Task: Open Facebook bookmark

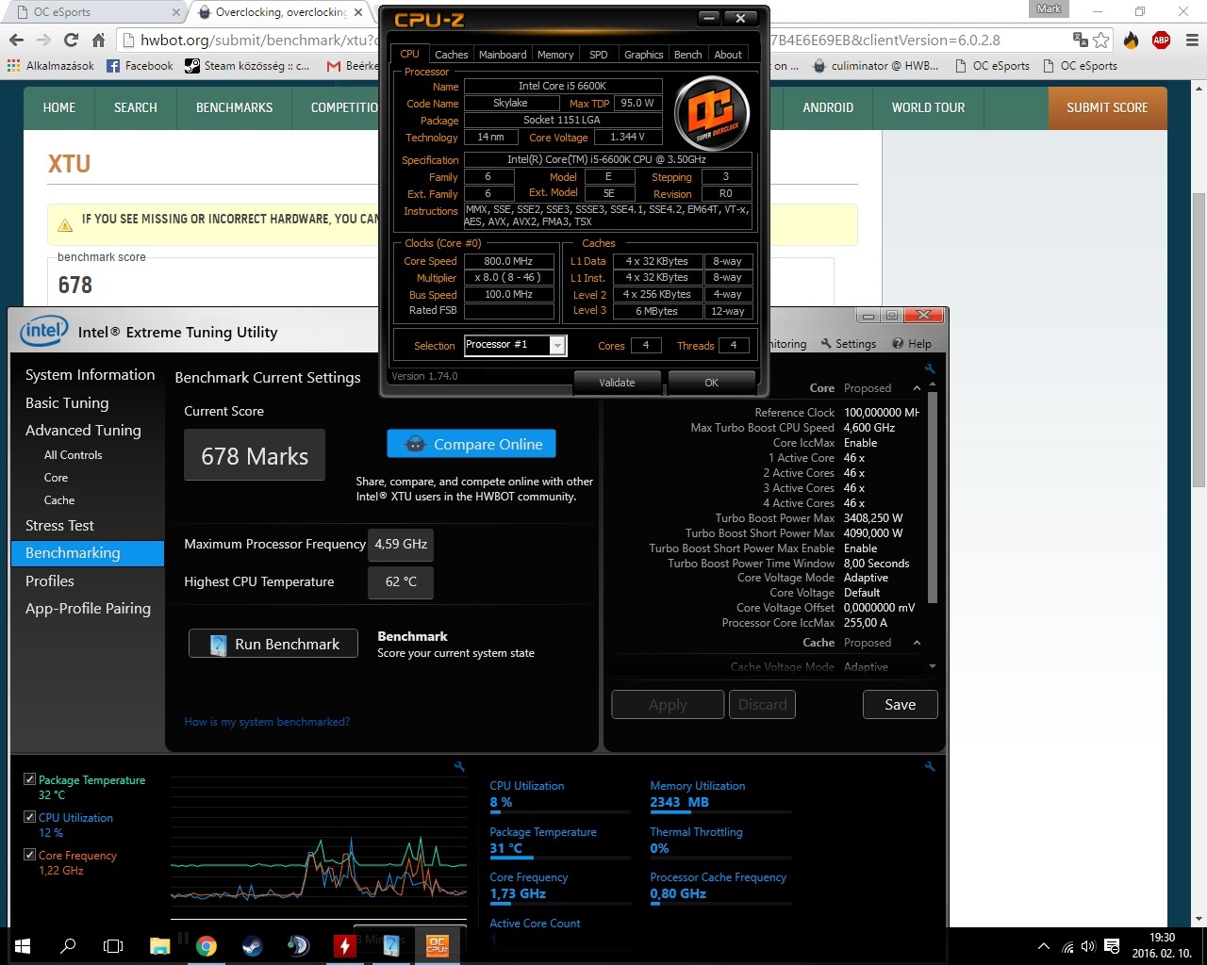Action: click(x=140, y=66)
